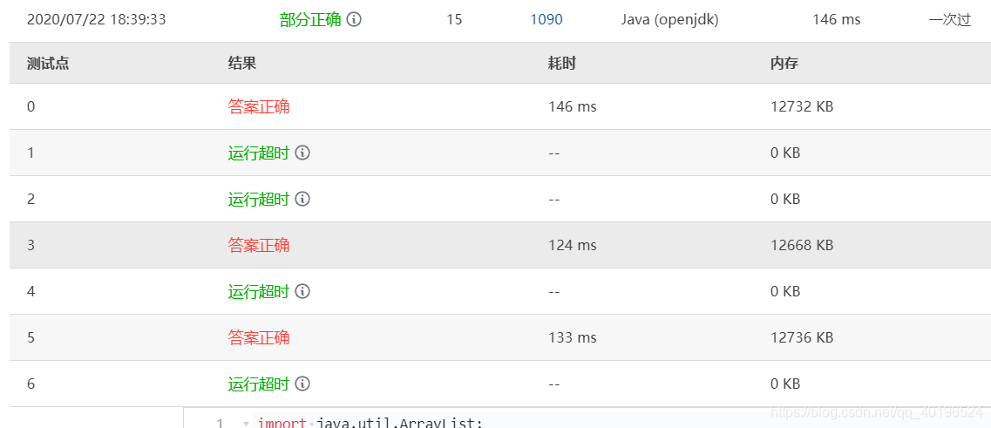Click 答案正确 result for test point 3
This screenshot has width=991, height=428.
[x=259, y=245]
